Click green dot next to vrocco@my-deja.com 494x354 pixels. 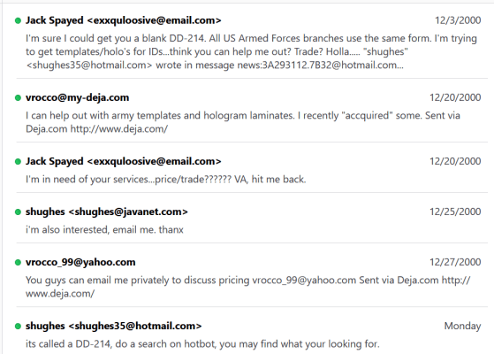coord(18,98)
